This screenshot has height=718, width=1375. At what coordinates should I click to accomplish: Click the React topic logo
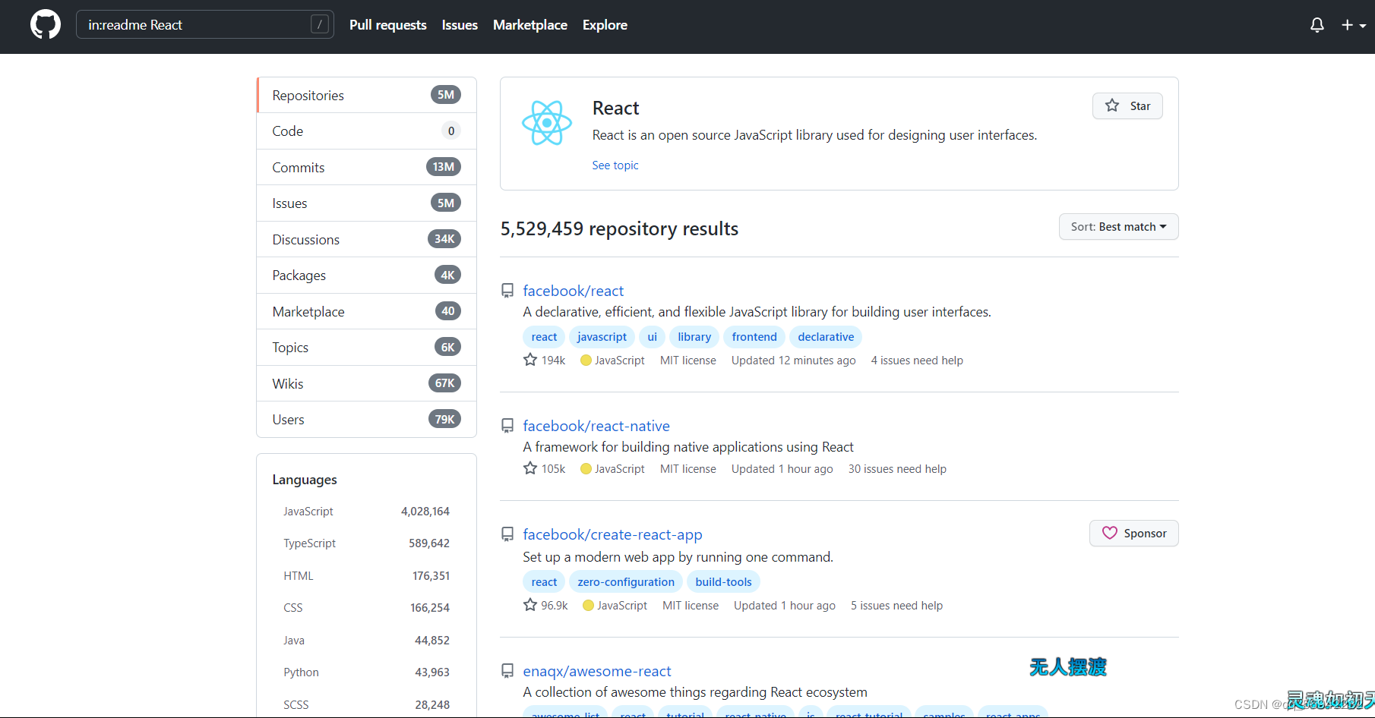546,122
